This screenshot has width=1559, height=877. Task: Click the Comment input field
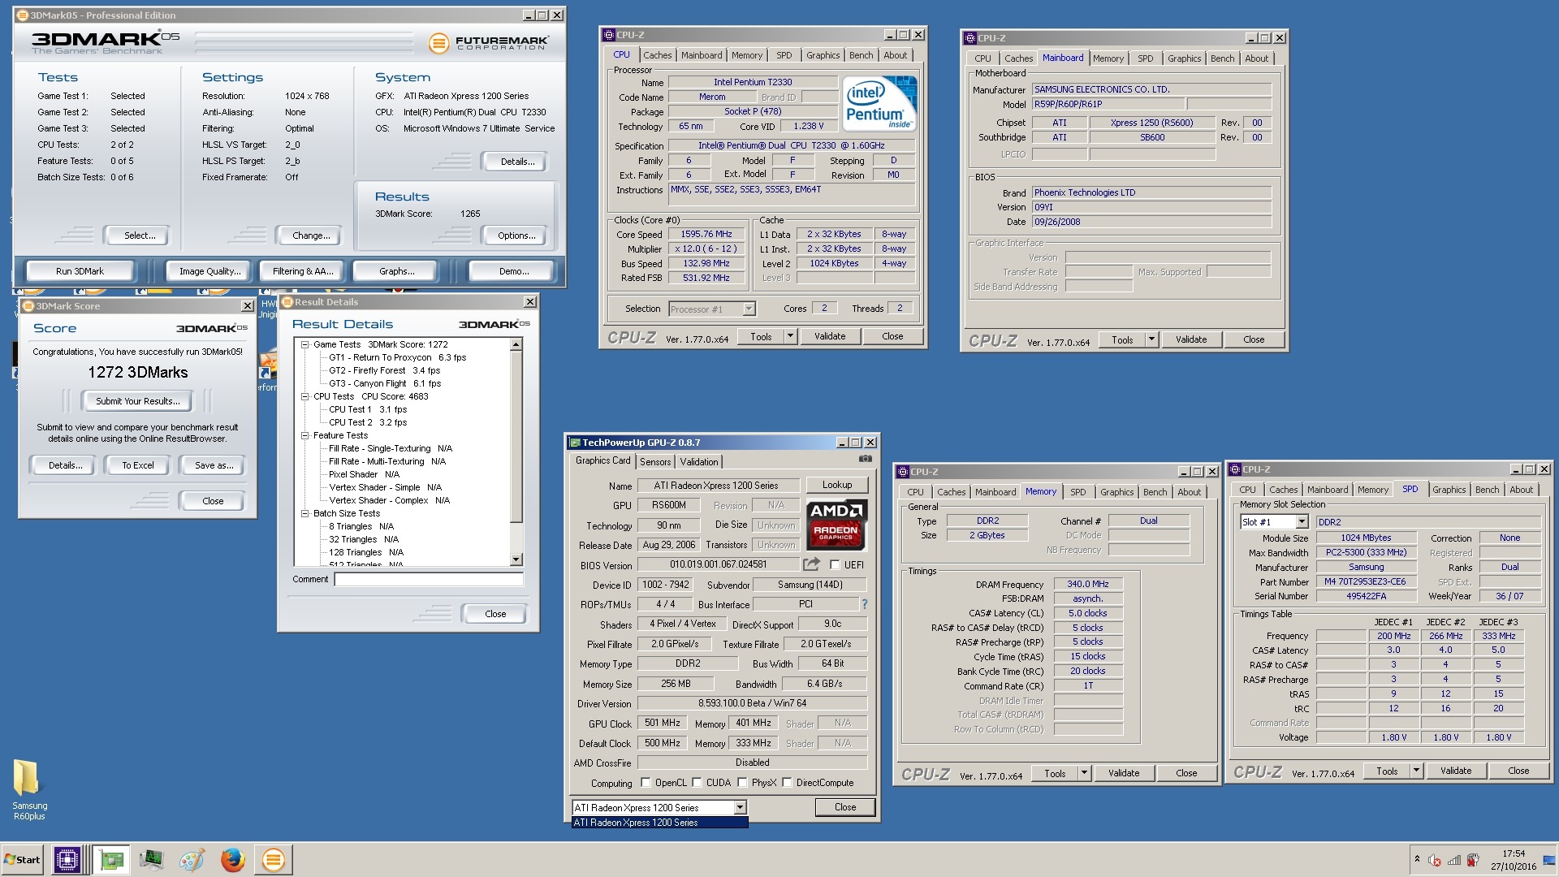click(x=429, y=579)
